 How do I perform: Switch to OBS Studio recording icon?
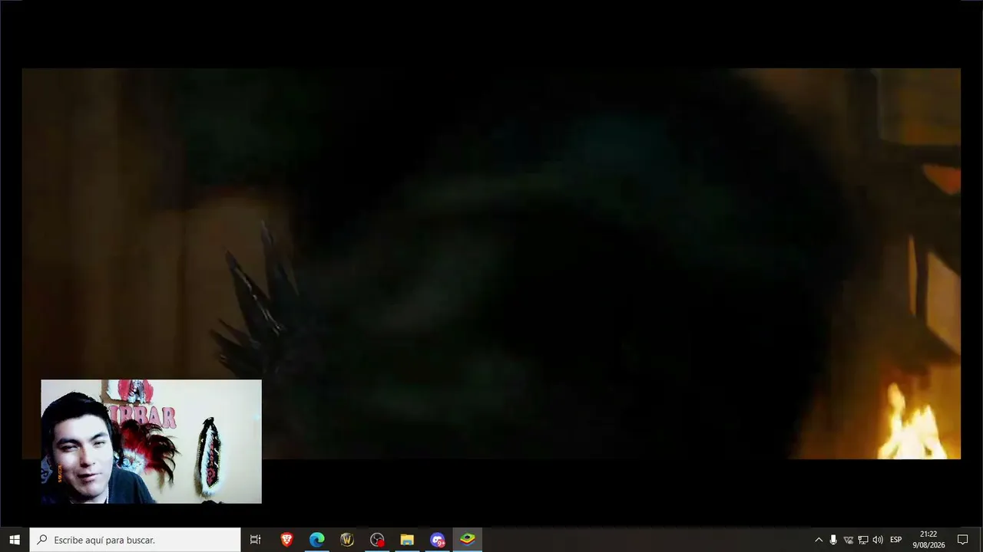click(377, 540)
